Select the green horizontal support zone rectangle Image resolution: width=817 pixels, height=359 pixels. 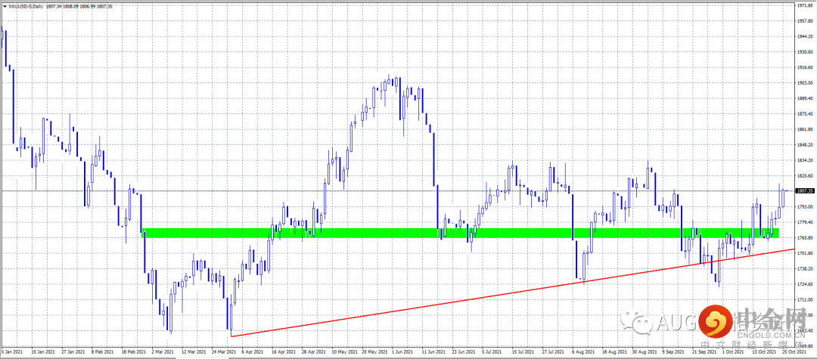click(461, 233)
